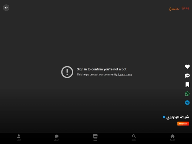
Task: Like the video with the heart icon
Action: click(x=187, y=66)
